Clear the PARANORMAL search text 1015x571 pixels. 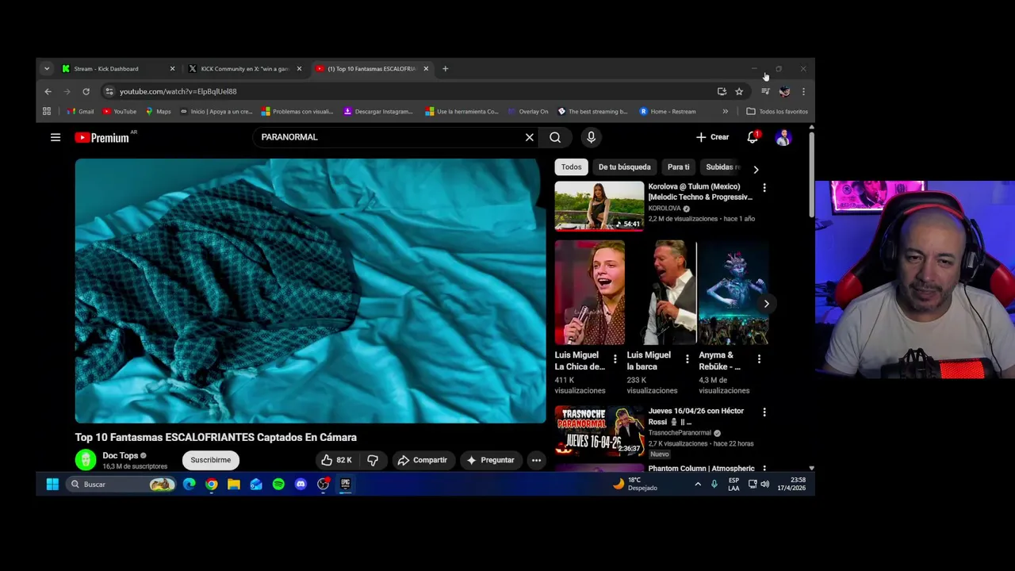(x=530, y=137)
